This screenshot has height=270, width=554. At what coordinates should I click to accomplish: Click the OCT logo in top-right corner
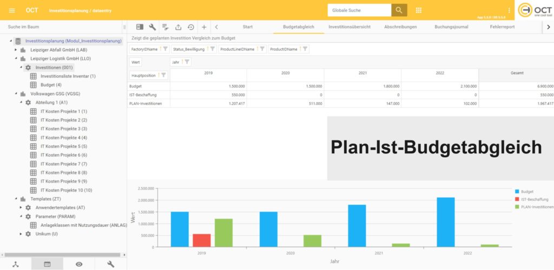pyautogui.click(x=535, y=10)
